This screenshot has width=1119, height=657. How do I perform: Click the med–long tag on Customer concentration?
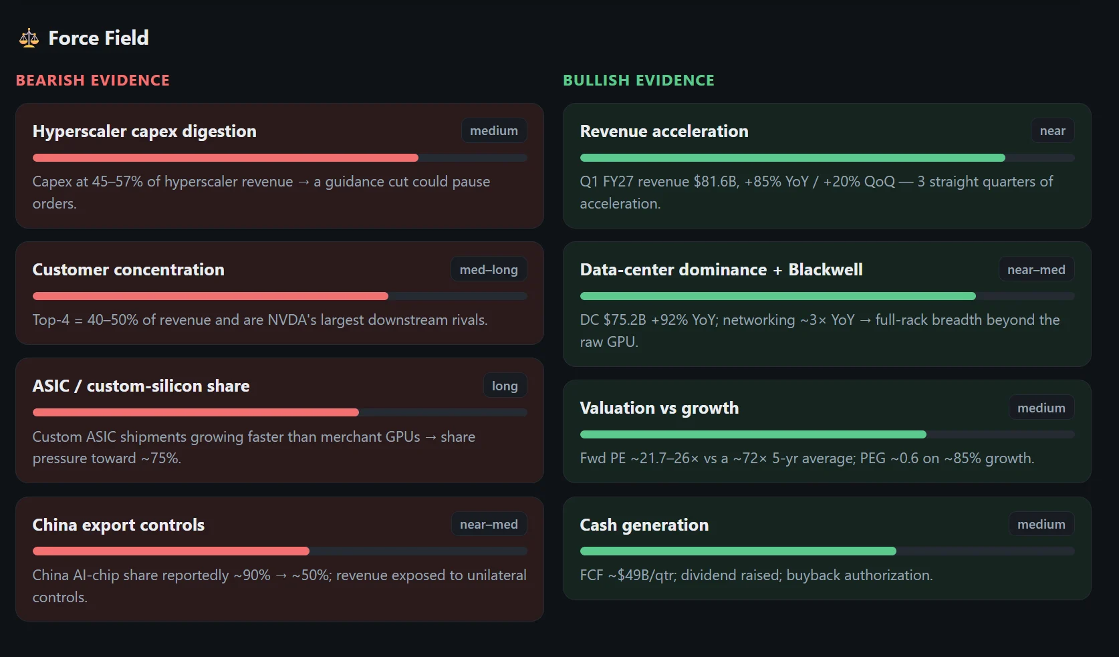click(489, 269)
